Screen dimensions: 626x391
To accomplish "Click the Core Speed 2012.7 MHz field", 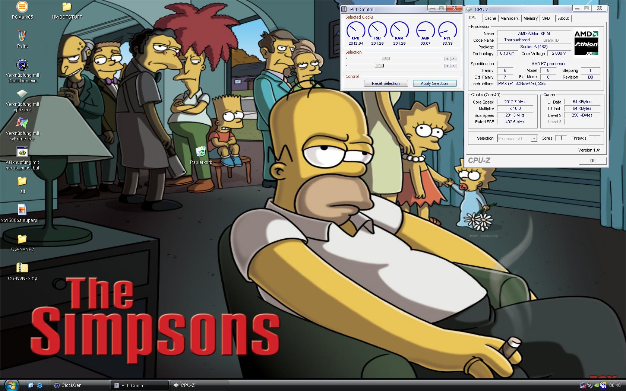I will click(515, 102).
